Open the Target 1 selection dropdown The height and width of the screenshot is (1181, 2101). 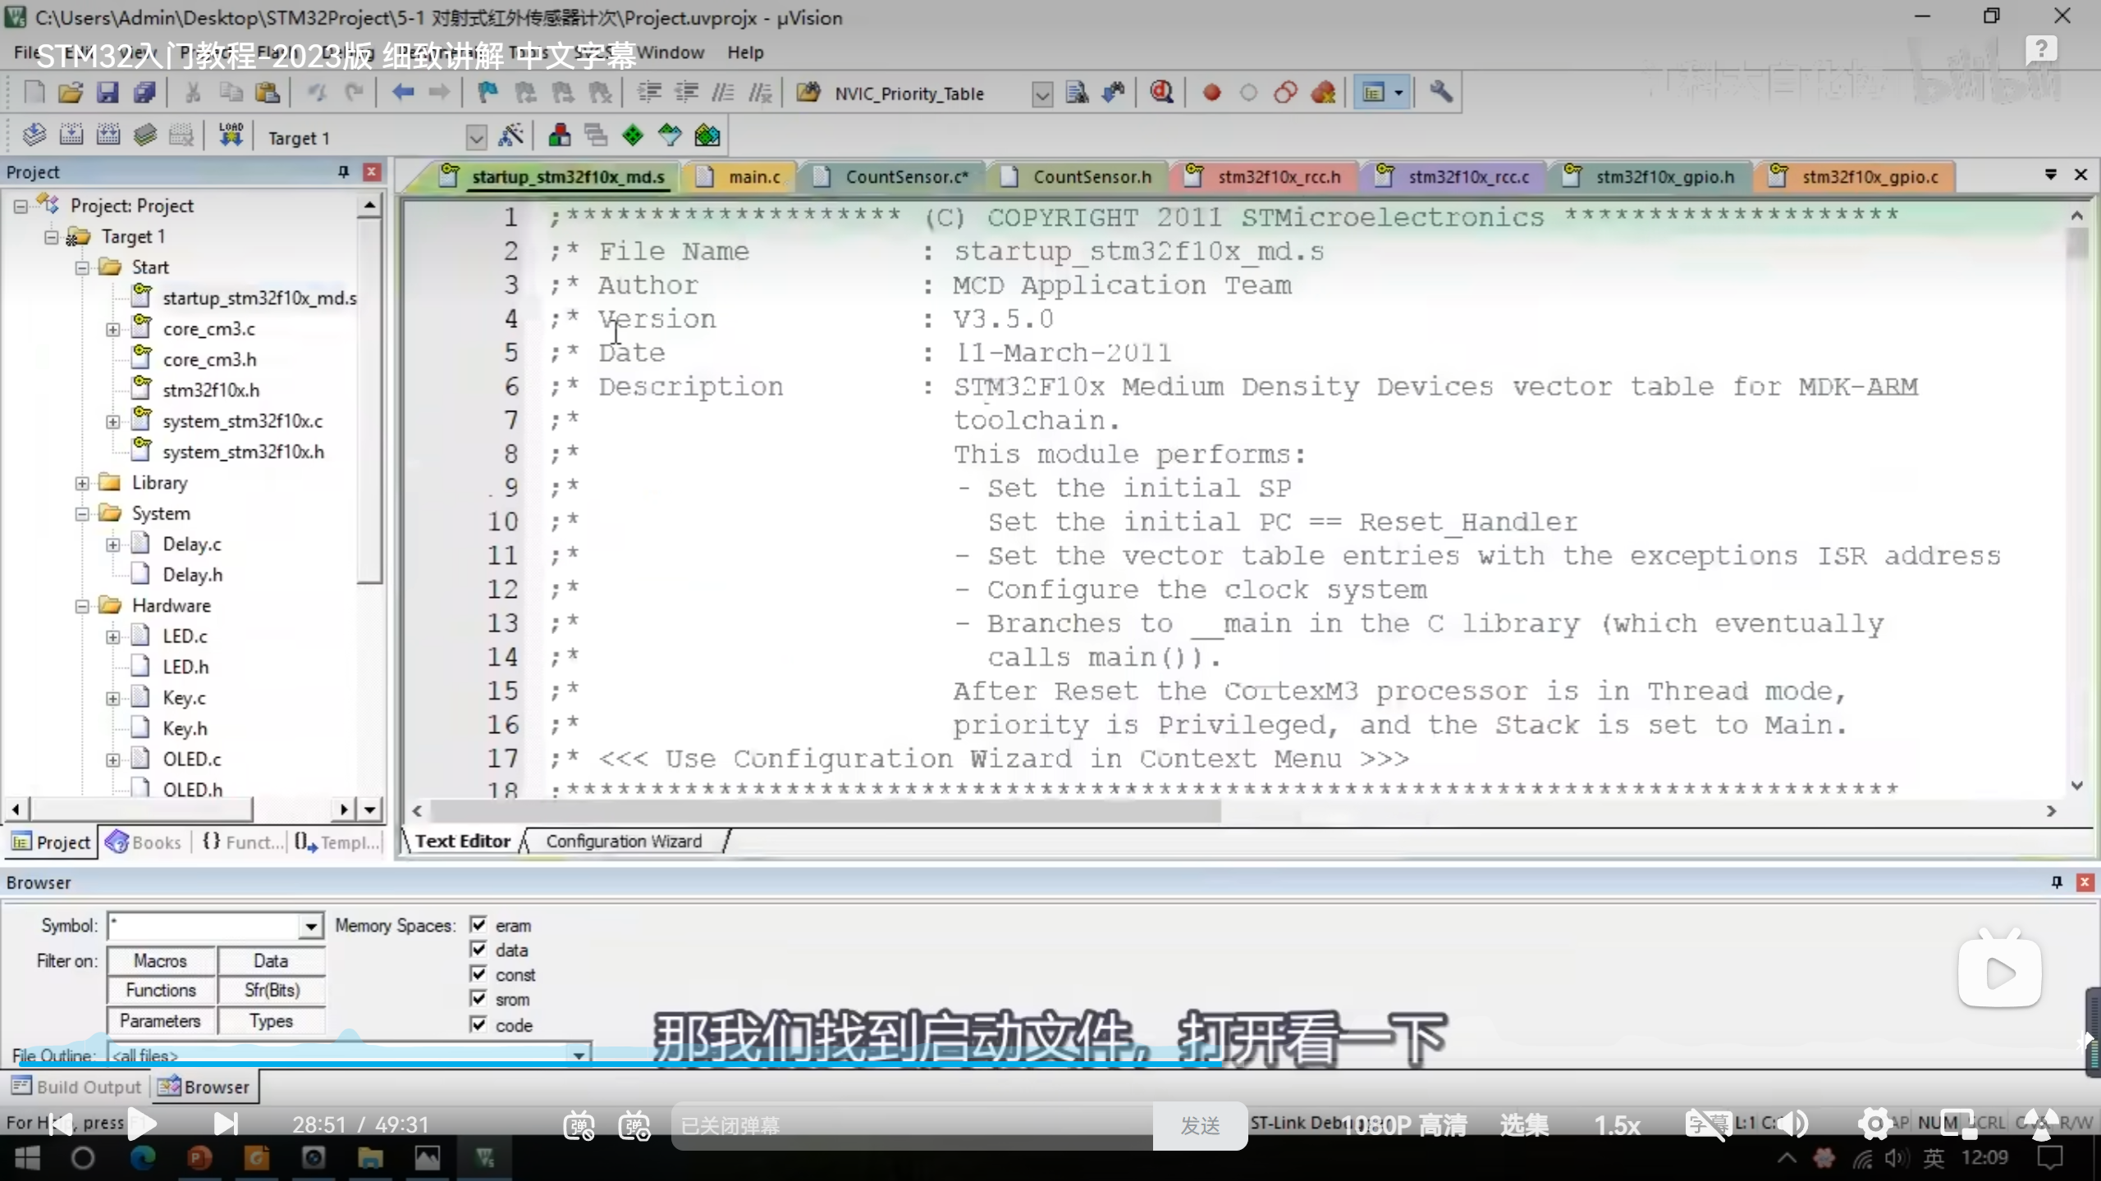click(476, 138)
